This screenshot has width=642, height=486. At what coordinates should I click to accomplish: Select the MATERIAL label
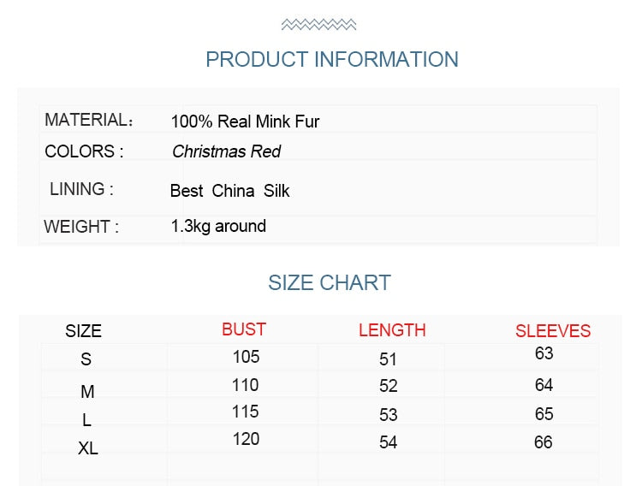[89, 120]
